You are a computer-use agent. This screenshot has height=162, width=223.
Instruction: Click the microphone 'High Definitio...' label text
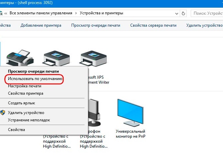coord(94,146)
